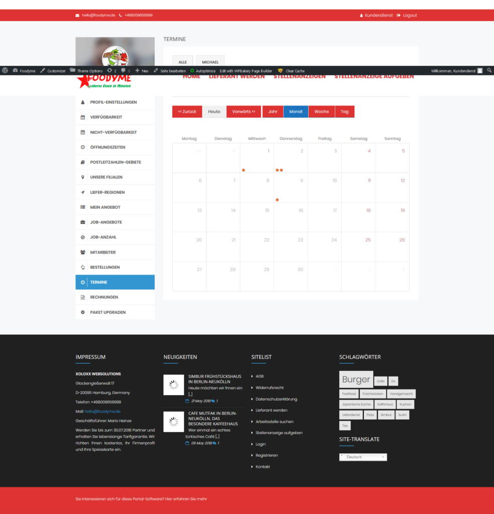
Task: Select the Alle filter tab
Action: (182, 62)
